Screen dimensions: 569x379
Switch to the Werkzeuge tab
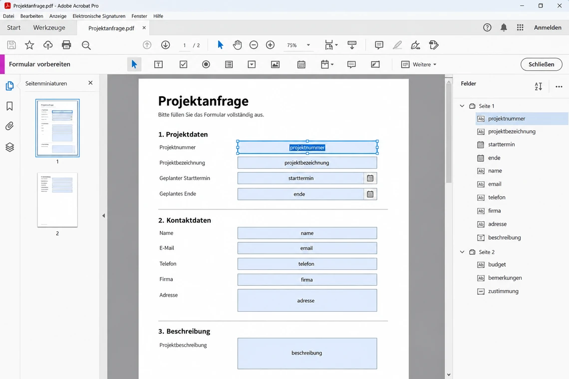(49, 27)
